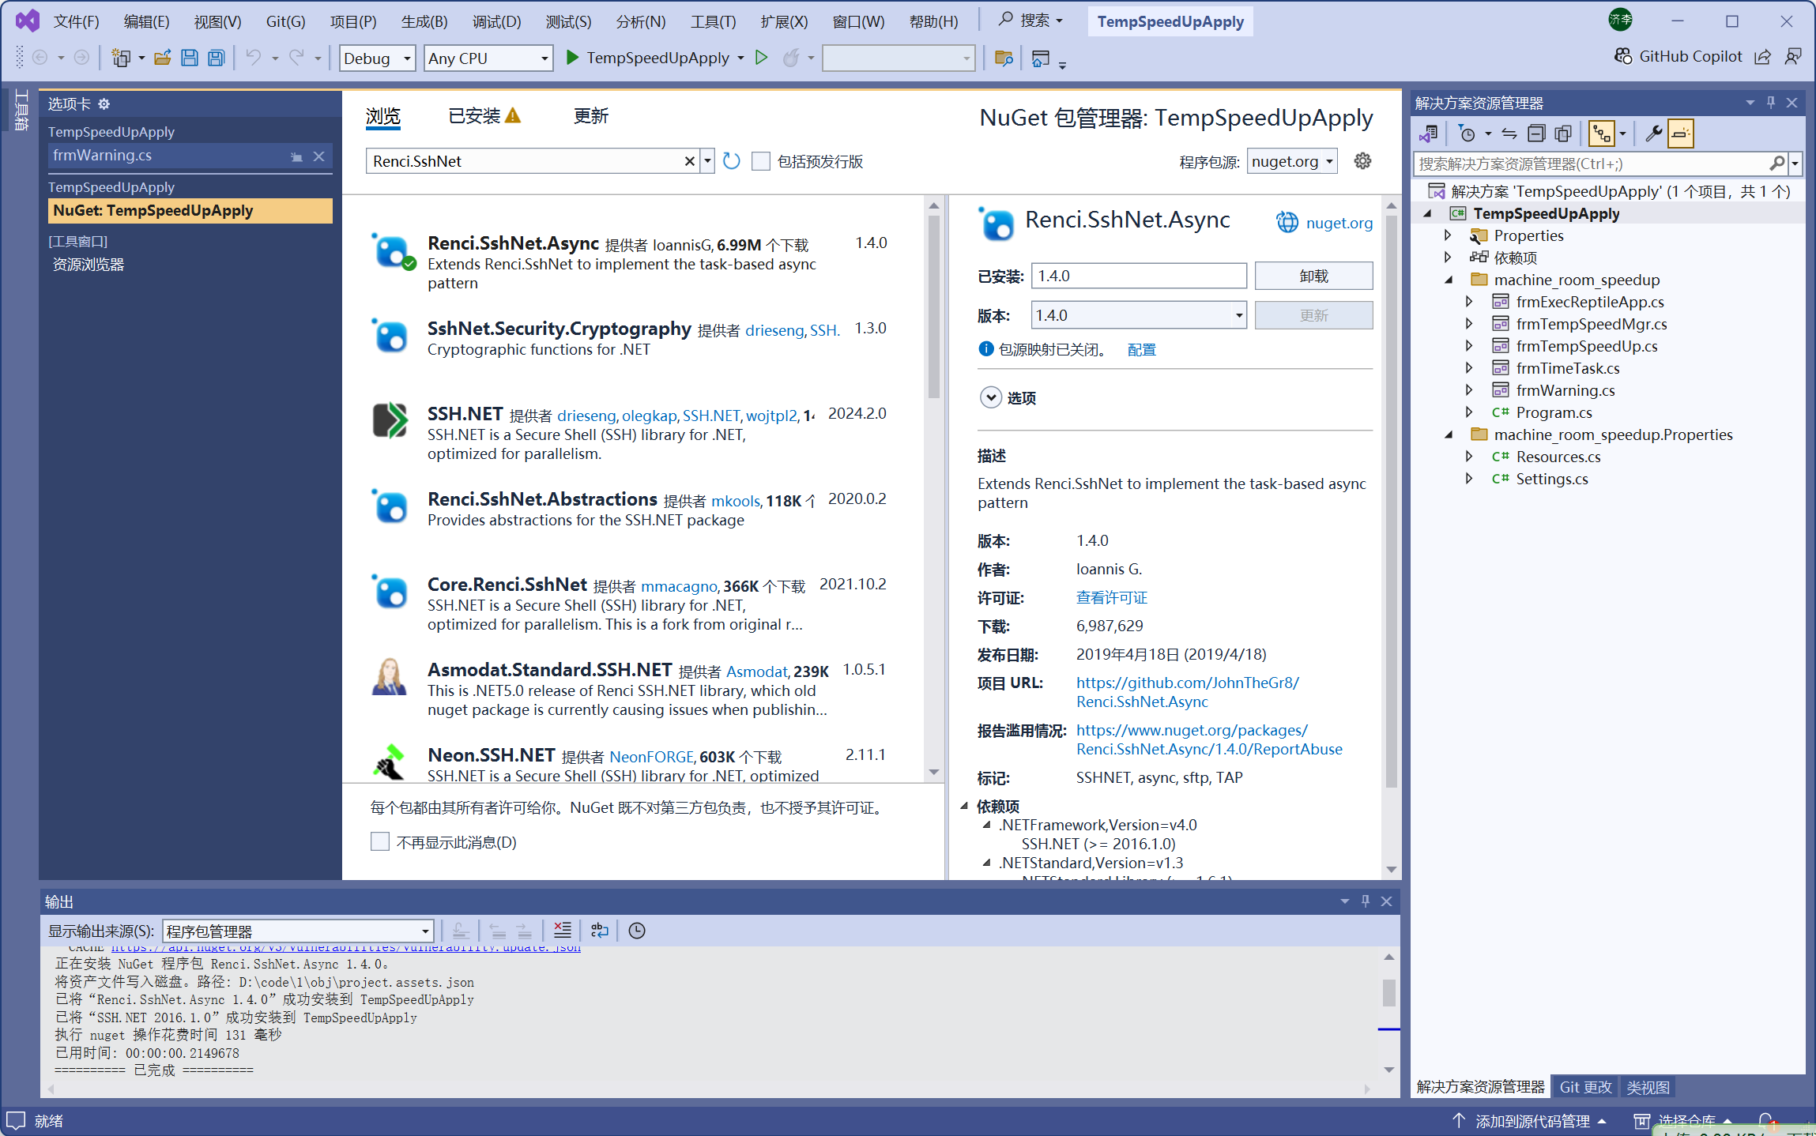The height and width of the screenshot is (1136, 1816).
Task: Open NuGet settings gear icon
Action: (x=1362, y=161)
